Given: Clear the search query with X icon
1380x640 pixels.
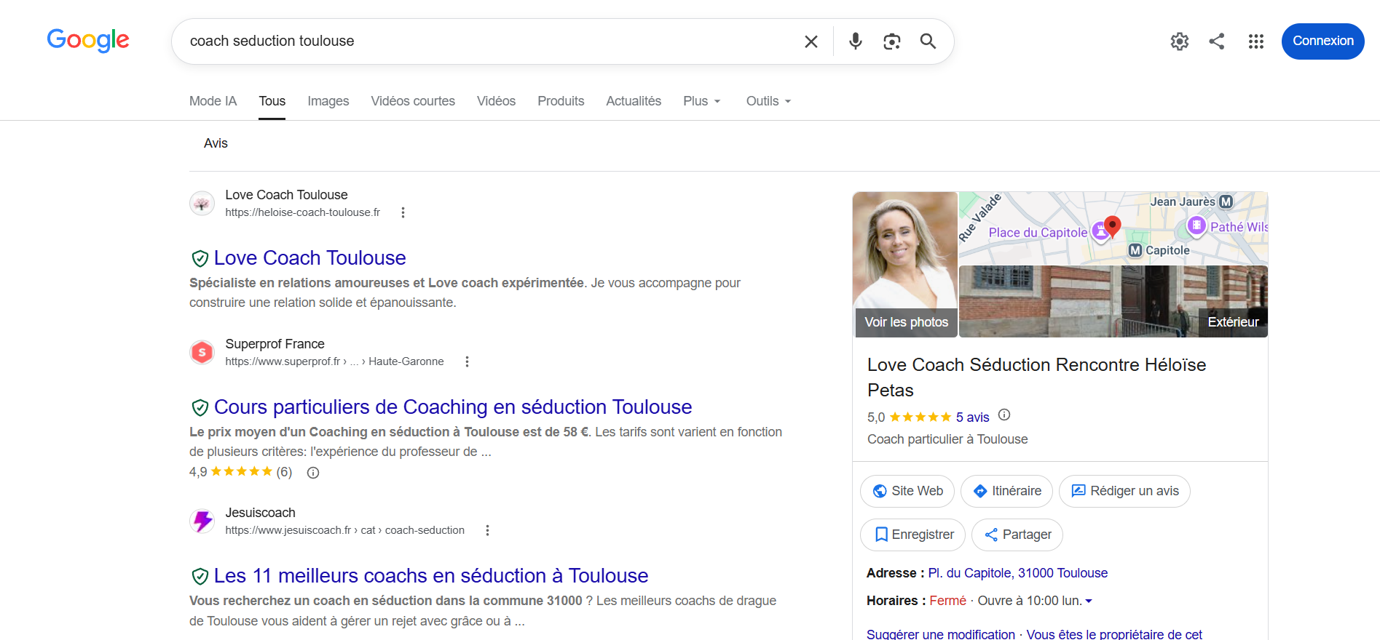Looking at the screenshot, I should (x=811, y=41).
